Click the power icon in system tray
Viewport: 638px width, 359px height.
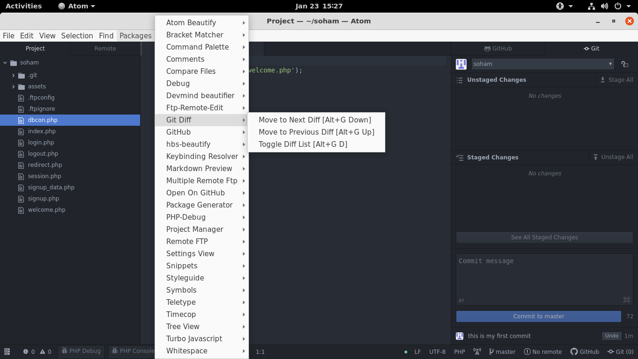[617, 6]
